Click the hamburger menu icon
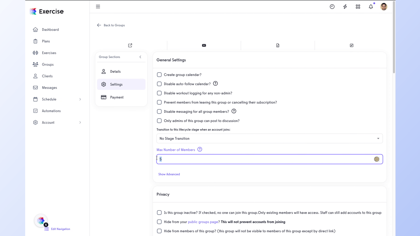This screenshot has width=420, height=236. [x=98, y=6]
